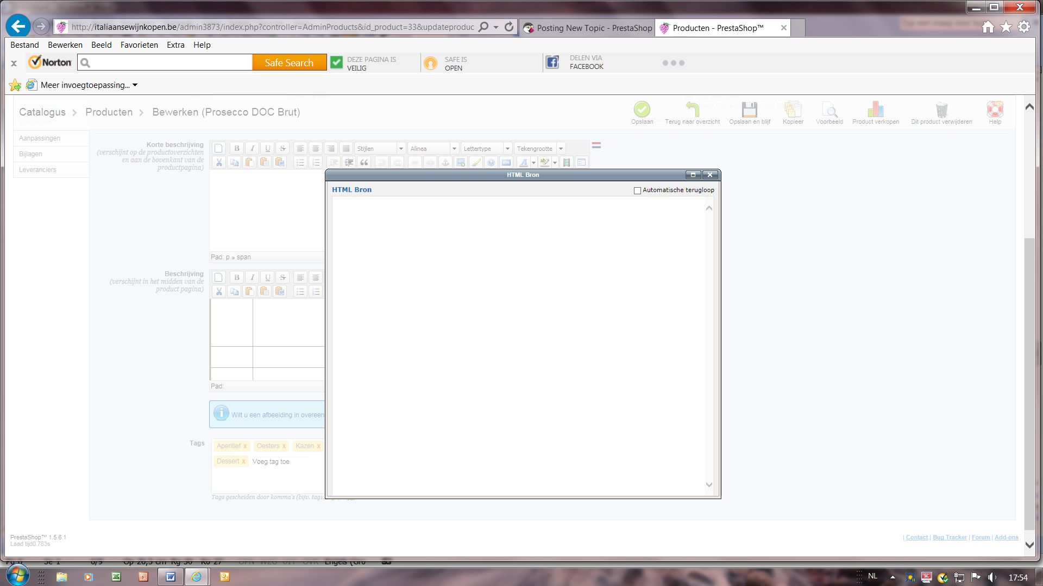The image size is (1043, 586).
Task: Click Terug naar overzicht arrow icon
Action: coord(692,110)
